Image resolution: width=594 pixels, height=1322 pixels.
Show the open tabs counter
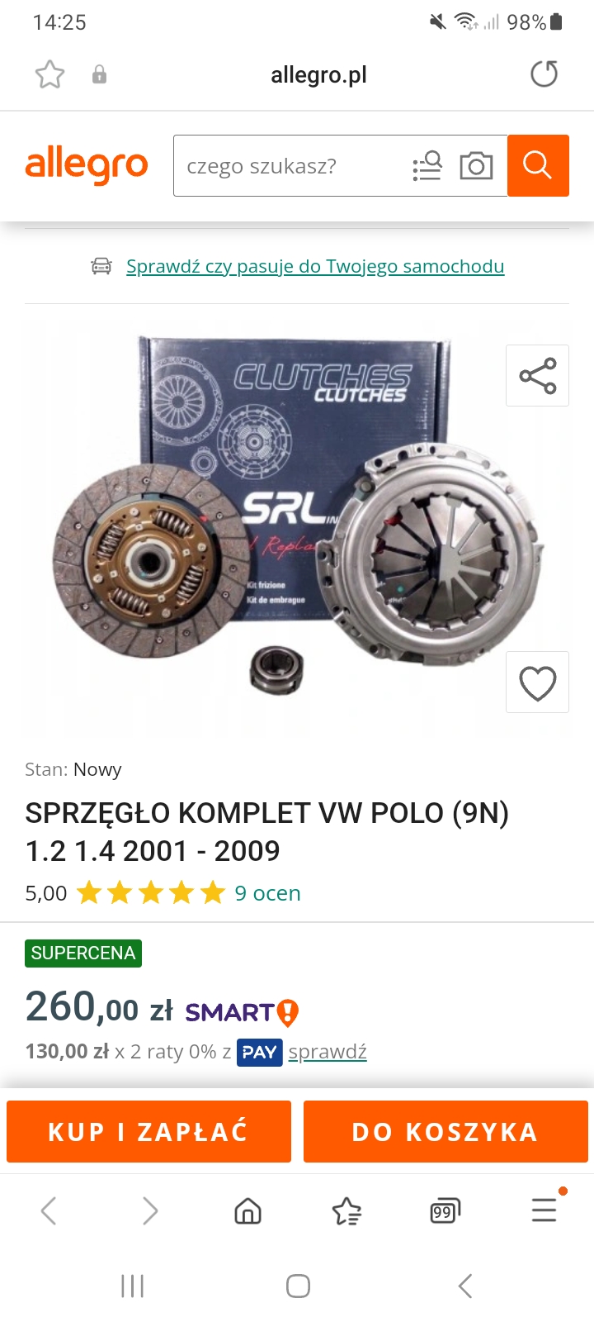click(445, 1211)
